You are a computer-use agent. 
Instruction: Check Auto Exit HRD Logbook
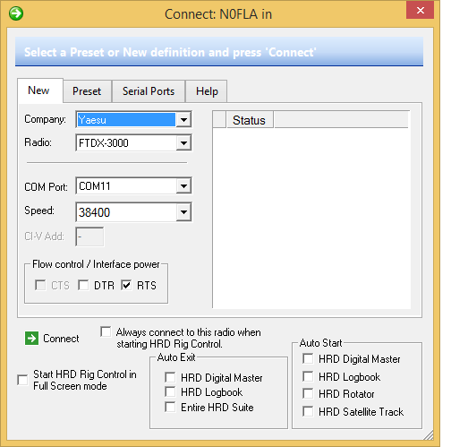coord(170,391)
